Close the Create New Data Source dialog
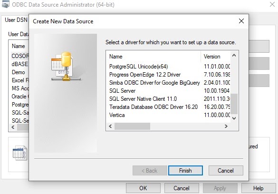The image size is (278, 194). (x=241, y=21)
